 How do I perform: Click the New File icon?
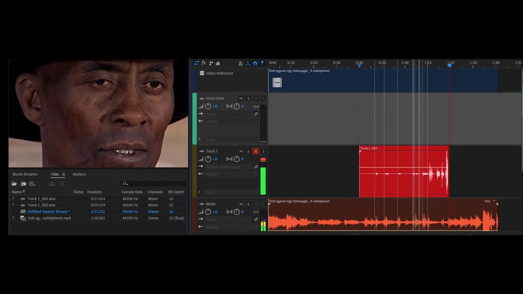pos(32,184)
